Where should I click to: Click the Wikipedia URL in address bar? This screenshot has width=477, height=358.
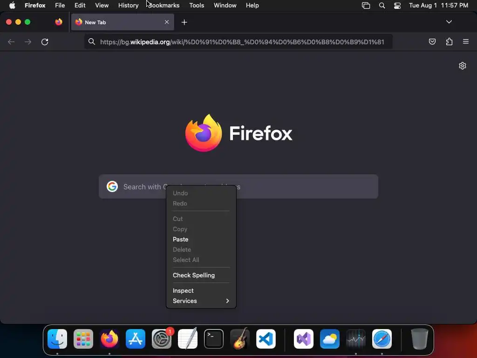click(x=242, y=42)
